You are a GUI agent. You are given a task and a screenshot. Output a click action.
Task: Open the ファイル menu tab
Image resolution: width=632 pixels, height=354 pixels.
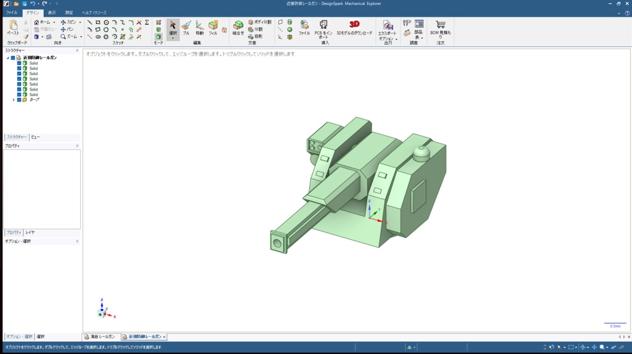click(11, 13)
